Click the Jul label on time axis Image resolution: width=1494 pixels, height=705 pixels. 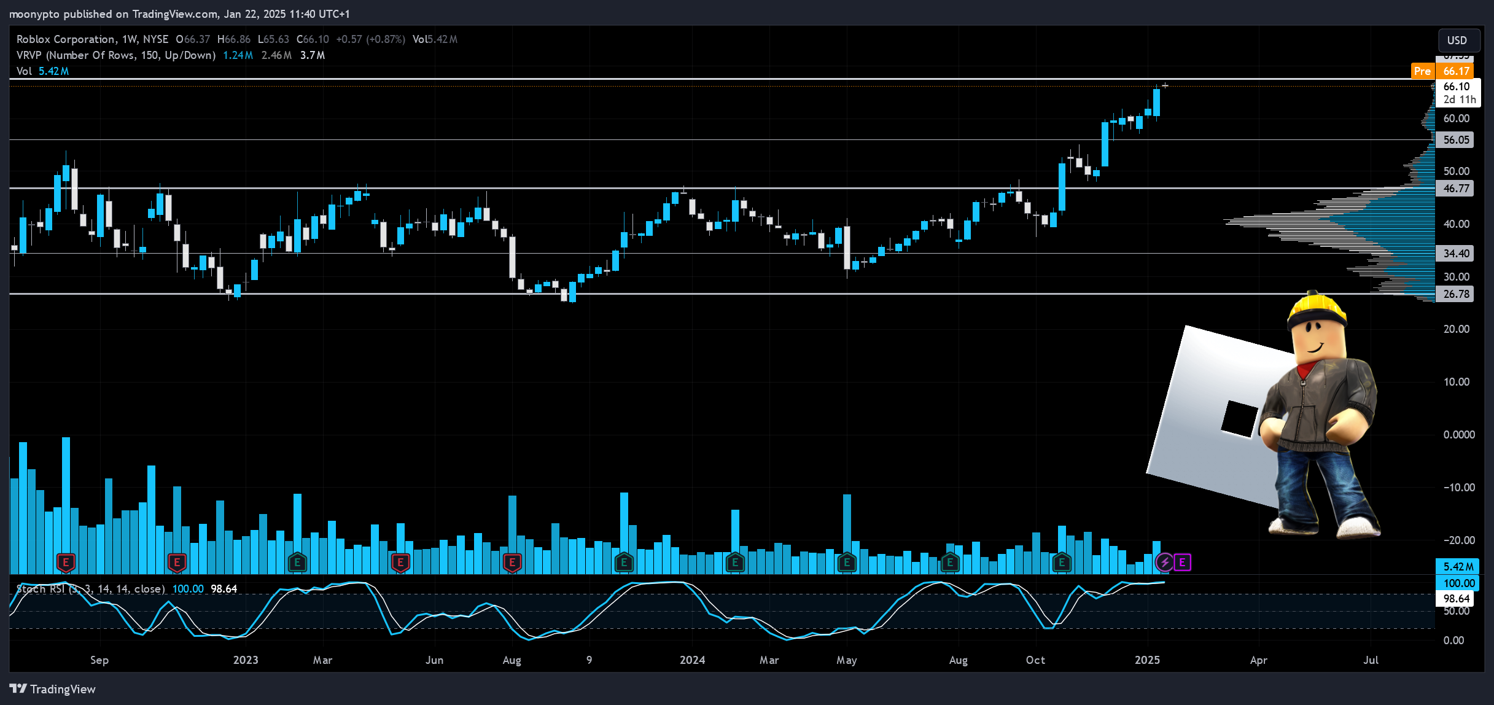tap(1371, 660)
